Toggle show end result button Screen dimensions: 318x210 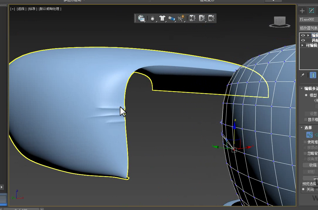(313, 75)
